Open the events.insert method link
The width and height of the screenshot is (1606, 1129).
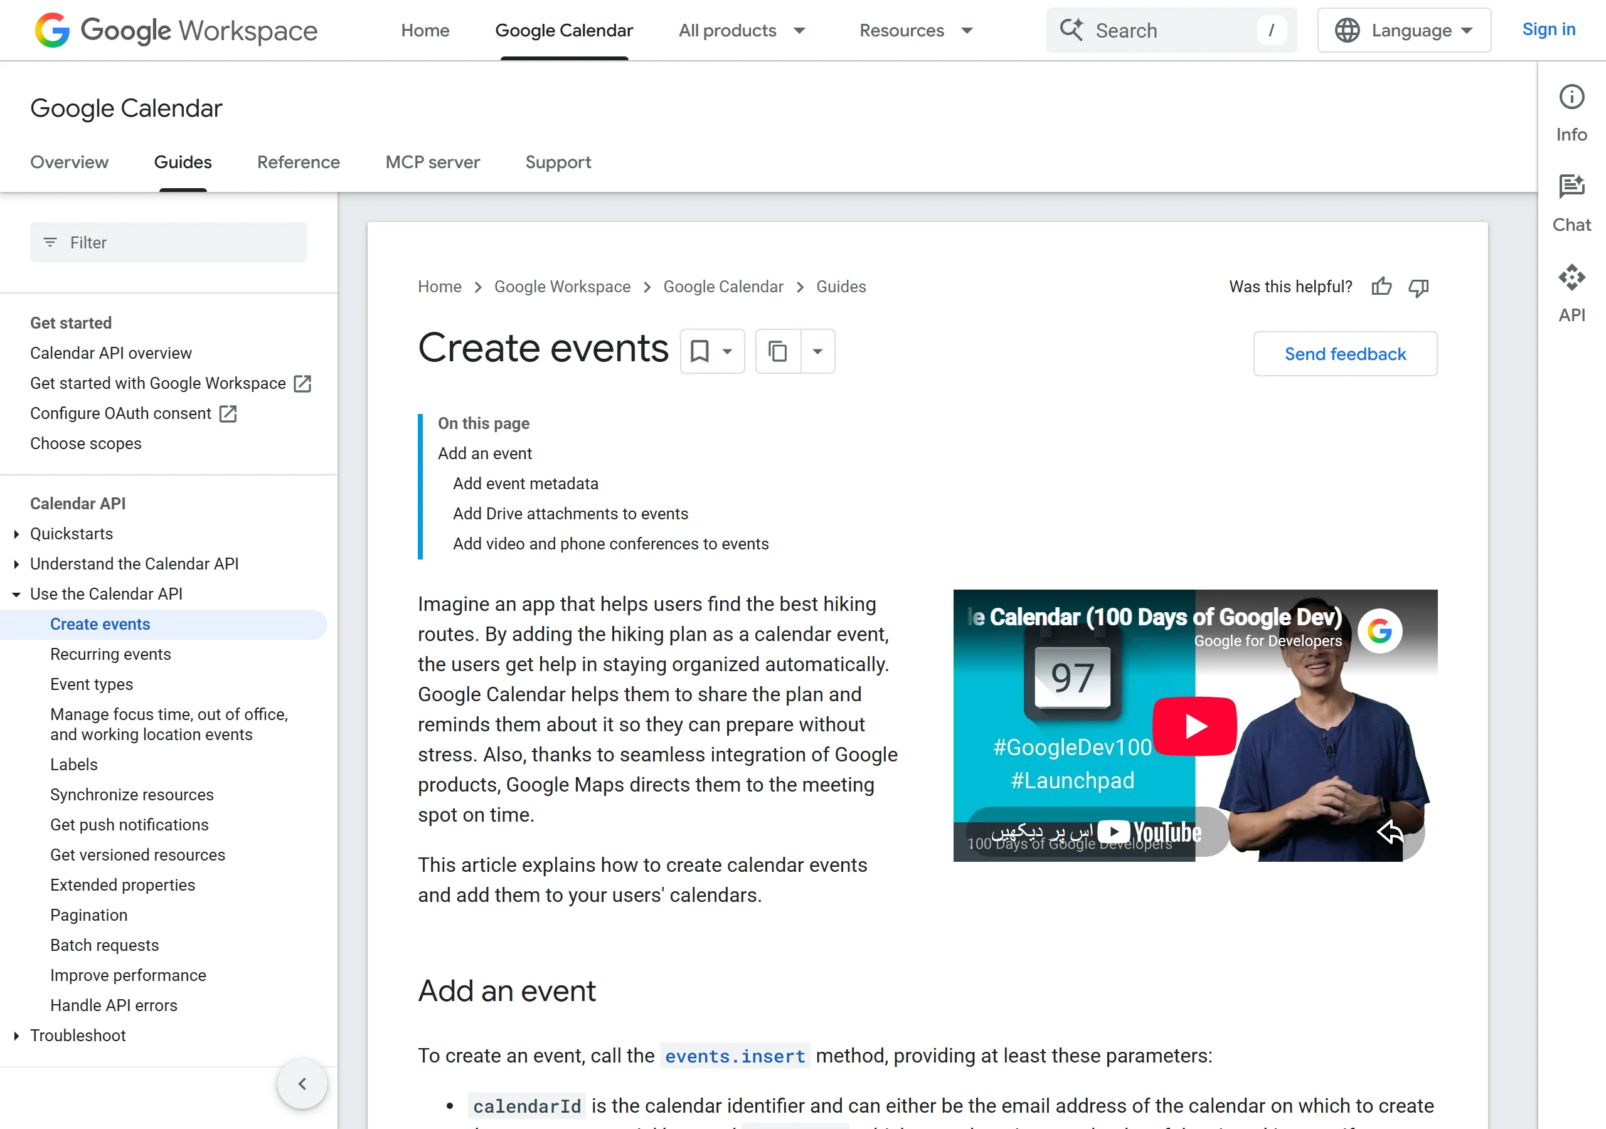pos(735,1056)
